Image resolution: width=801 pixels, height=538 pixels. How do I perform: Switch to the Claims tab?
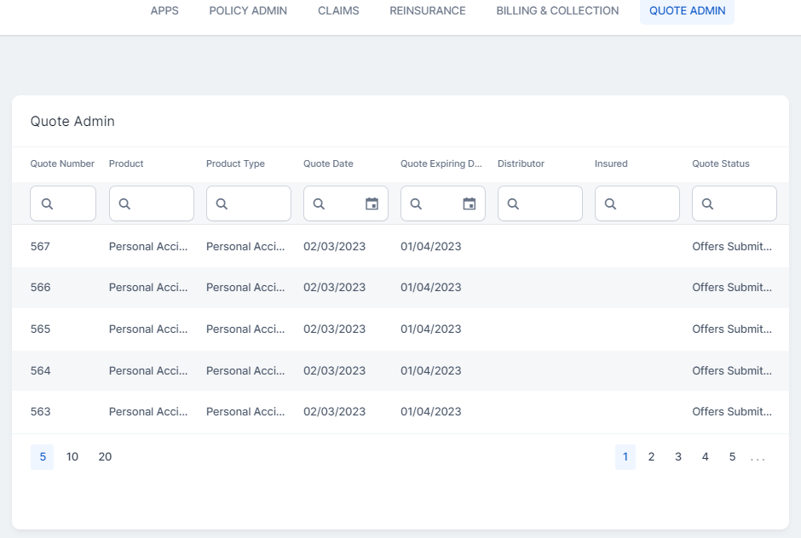(x=338, y=11)
